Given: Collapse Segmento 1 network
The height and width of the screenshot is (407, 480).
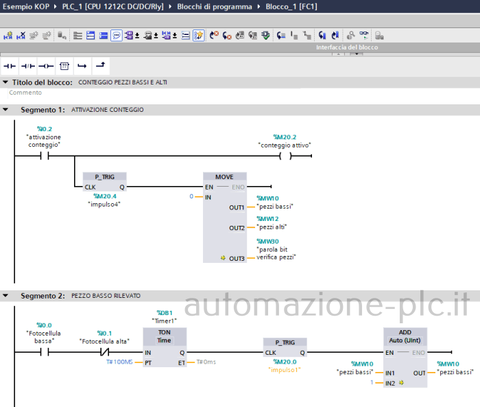Looking at the screenshot, I should pos(6,110).
